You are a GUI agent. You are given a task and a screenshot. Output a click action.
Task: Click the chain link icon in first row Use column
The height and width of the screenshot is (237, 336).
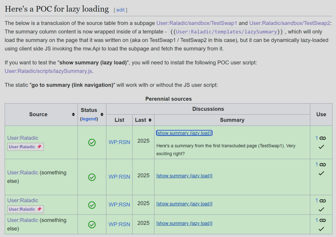pyautogui.click(x=323, y=138)
